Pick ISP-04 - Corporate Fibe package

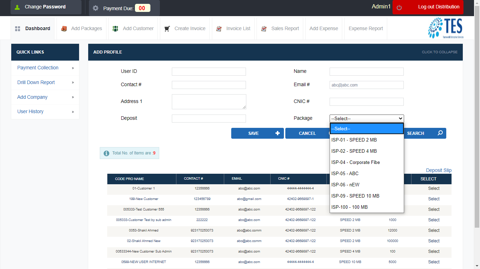(x=367, y=162)
